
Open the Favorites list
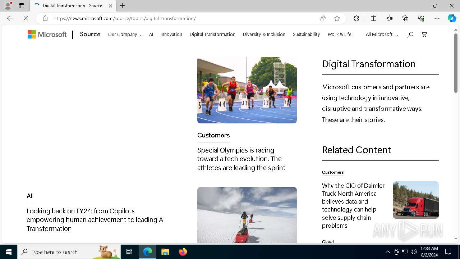[390, 18]
